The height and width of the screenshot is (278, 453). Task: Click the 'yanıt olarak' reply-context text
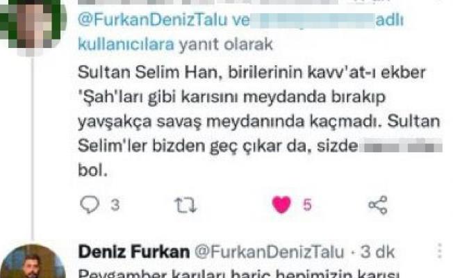click(x=226, y=44)
